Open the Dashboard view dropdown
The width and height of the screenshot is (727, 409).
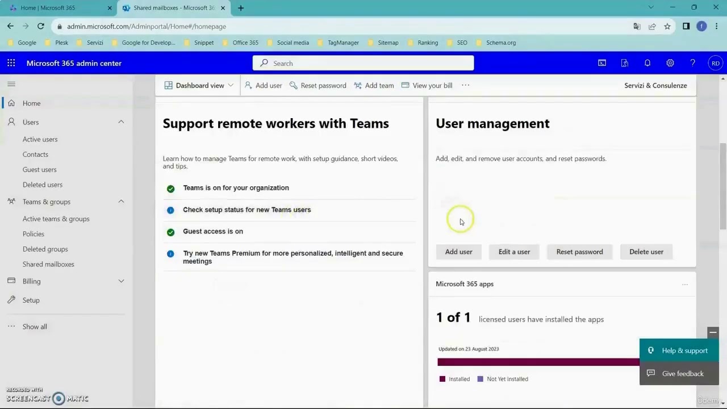[x=199, y=85]
